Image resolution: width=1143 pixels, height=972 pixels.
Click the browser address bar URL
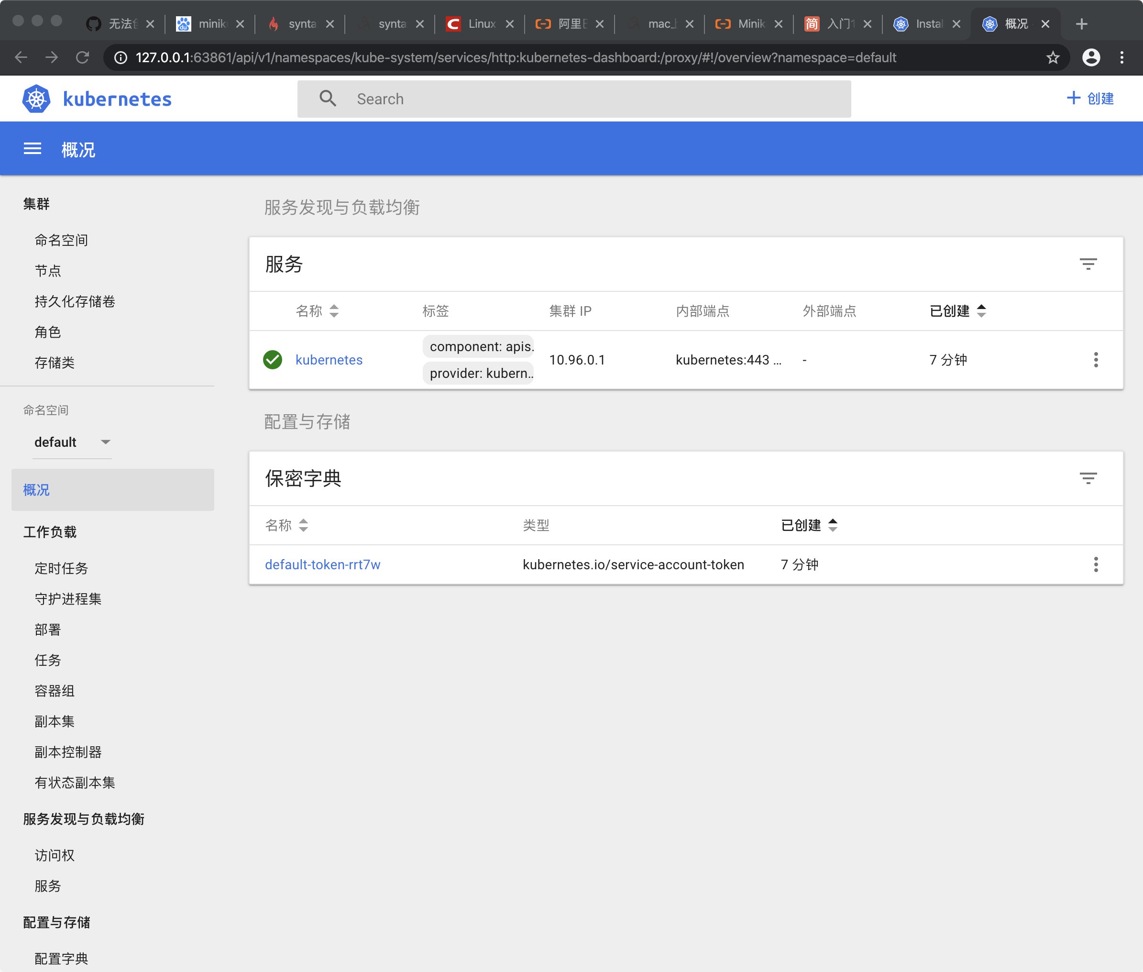(516, 57)
